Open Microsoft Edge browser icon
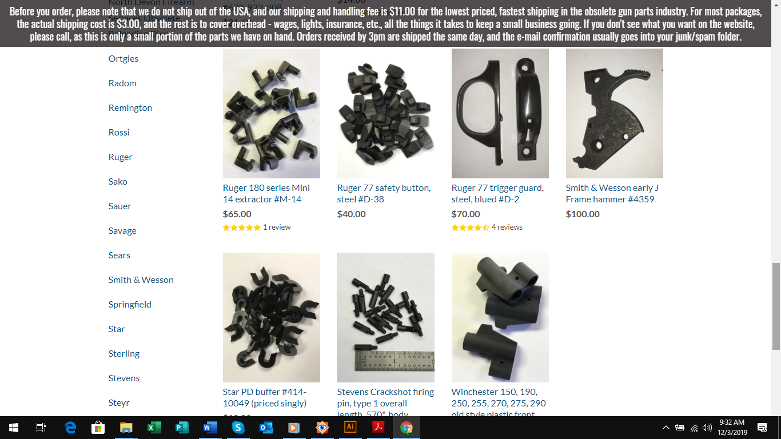The height and width of the screenshot is (439, 781). [70, 428]
